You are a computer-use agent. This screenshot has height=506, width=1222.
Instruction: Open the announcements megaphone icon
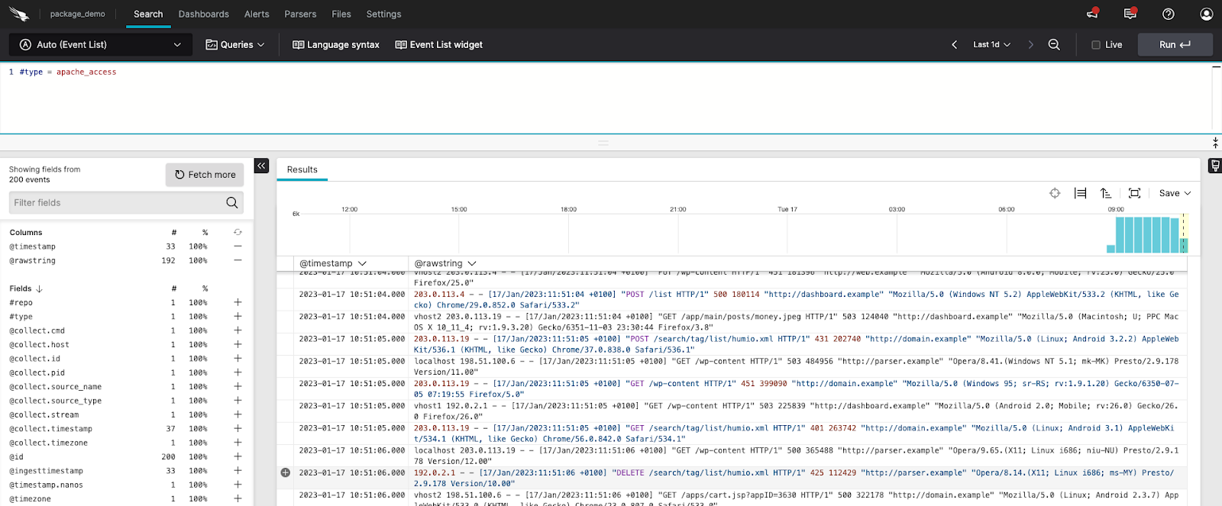[x=1092, y=14]
